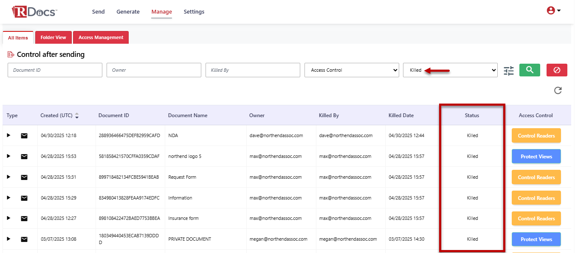Click the Killed Date column header
This screenshot has width=575, height=253.
click(401, 115)
